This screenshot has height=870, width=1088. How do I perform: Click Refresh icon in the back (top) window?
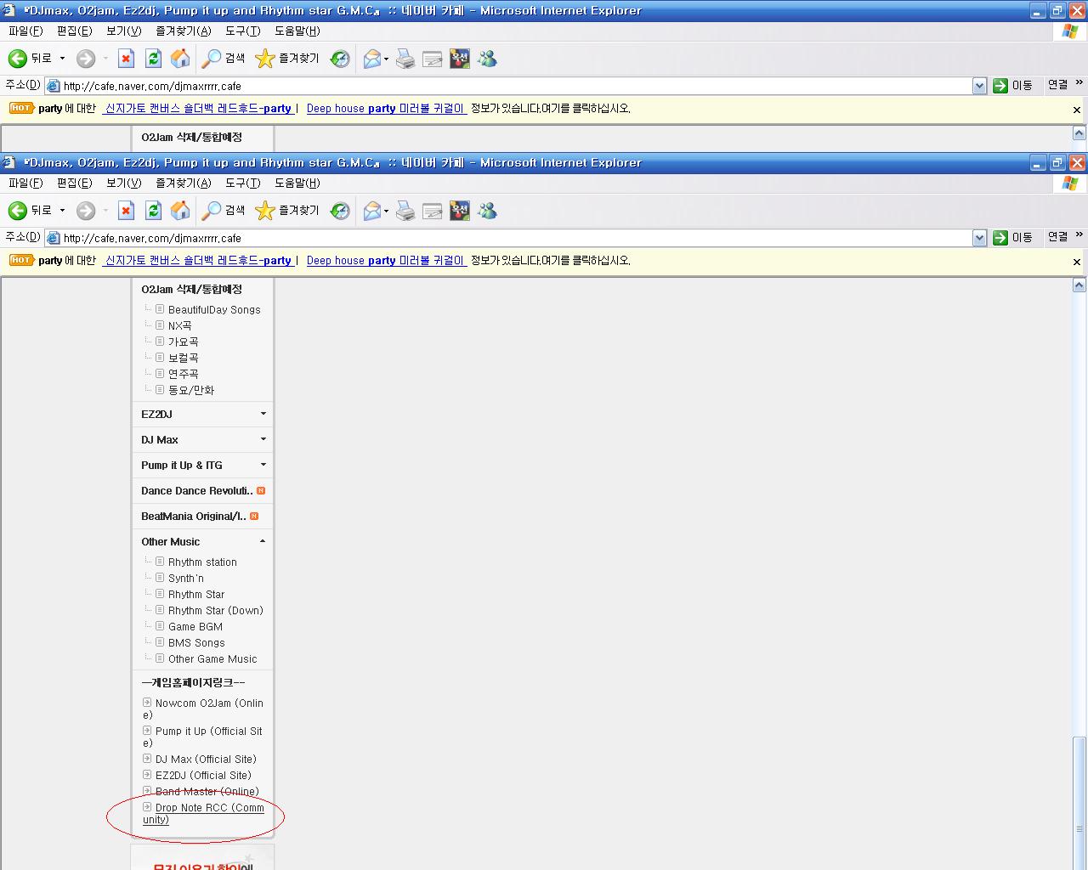click(153, 59)
